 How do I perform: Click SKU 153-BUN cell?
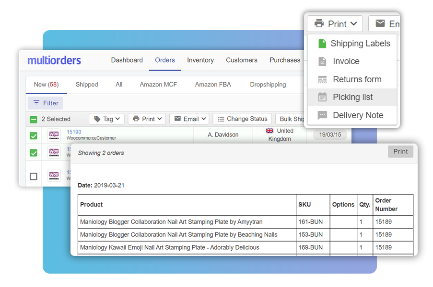coord(313,235)
